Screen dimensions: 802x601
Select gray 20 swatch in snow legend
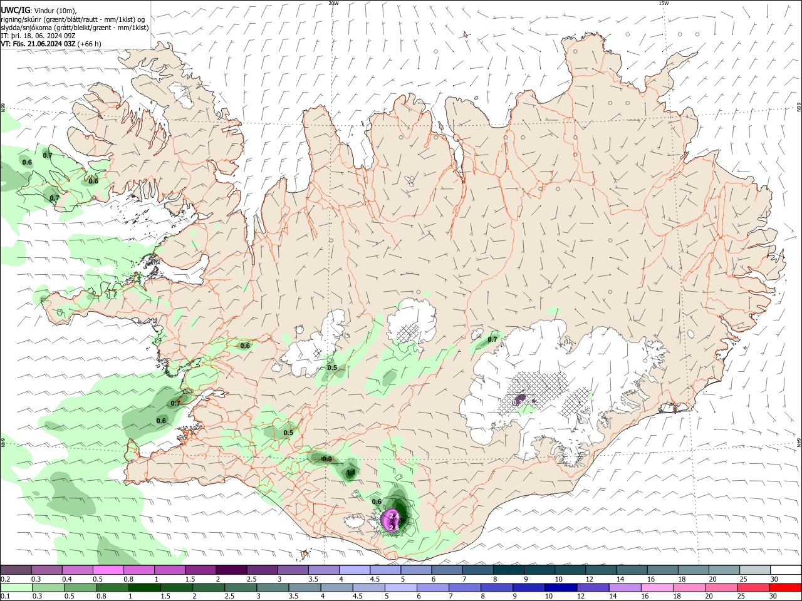coord(725,570)
